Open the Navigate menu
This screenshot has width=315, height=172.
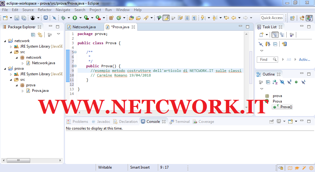click(63, 10)
